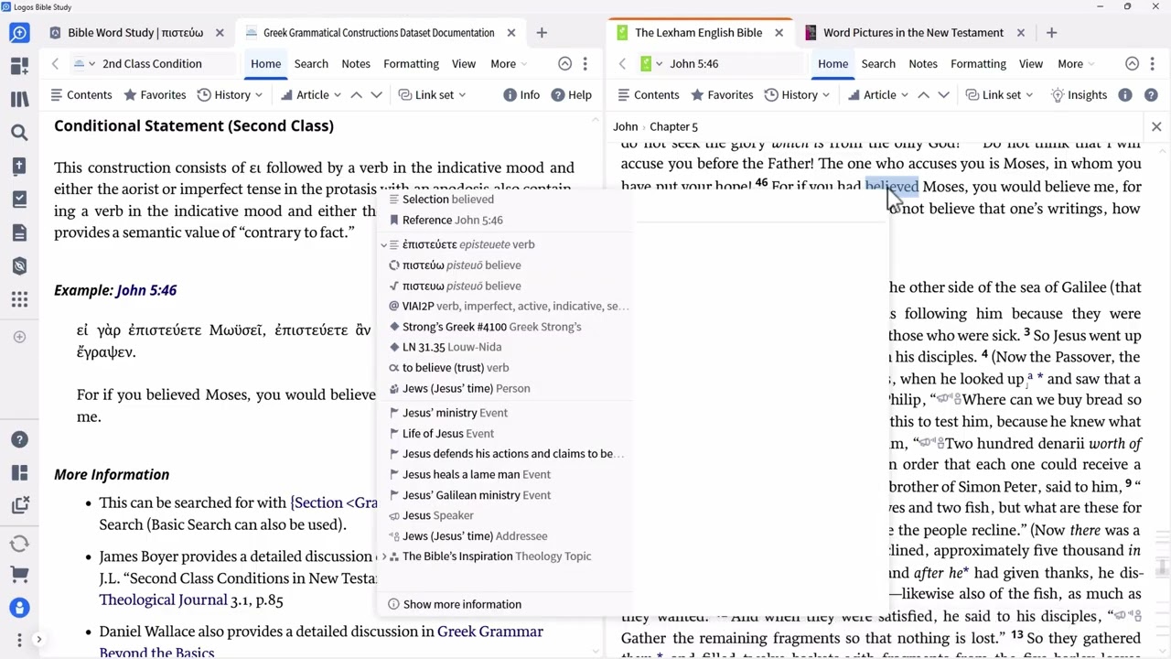Open the Help question mark icon in sidebar
Image resolution: width=1171 pixels, height=659 pixels.
point(19,439)
